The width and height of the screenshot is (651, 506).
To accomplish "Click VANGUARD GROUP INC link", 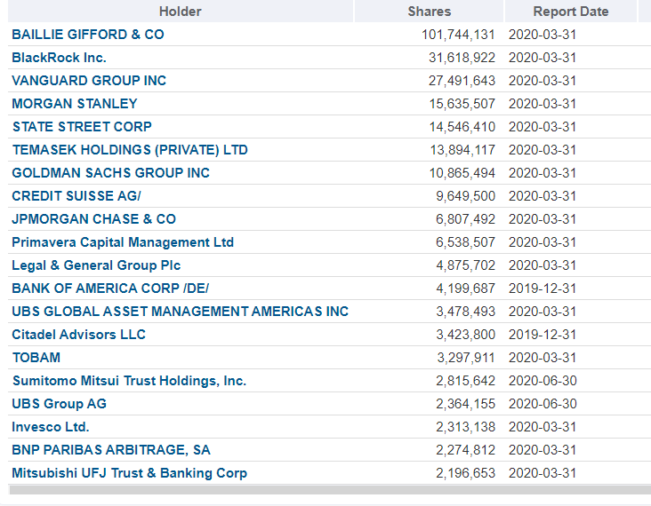I will click(89, 81).
